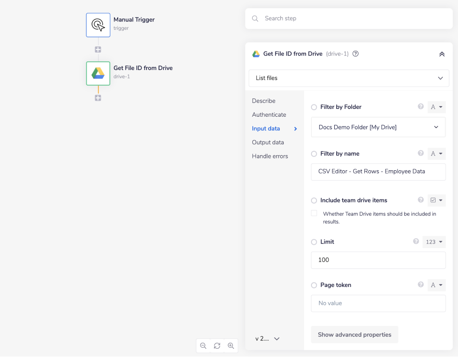Click the zoom out icon on the canvas
The width and height of the screenshot is (458, 357).
click(x=203, y=346)
